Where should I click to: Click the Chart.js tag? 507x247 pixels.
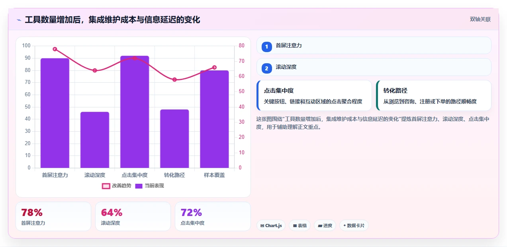271,226
